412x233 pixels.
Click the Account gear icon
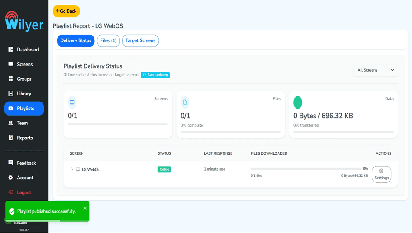[x=11, y=178]
